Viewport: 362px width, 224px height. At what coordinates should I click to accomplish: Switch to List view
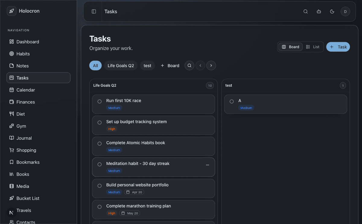(313, 47)
